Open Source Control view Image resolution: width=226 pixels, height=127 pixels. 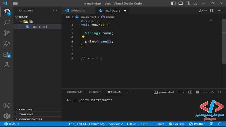coord(7,33)
